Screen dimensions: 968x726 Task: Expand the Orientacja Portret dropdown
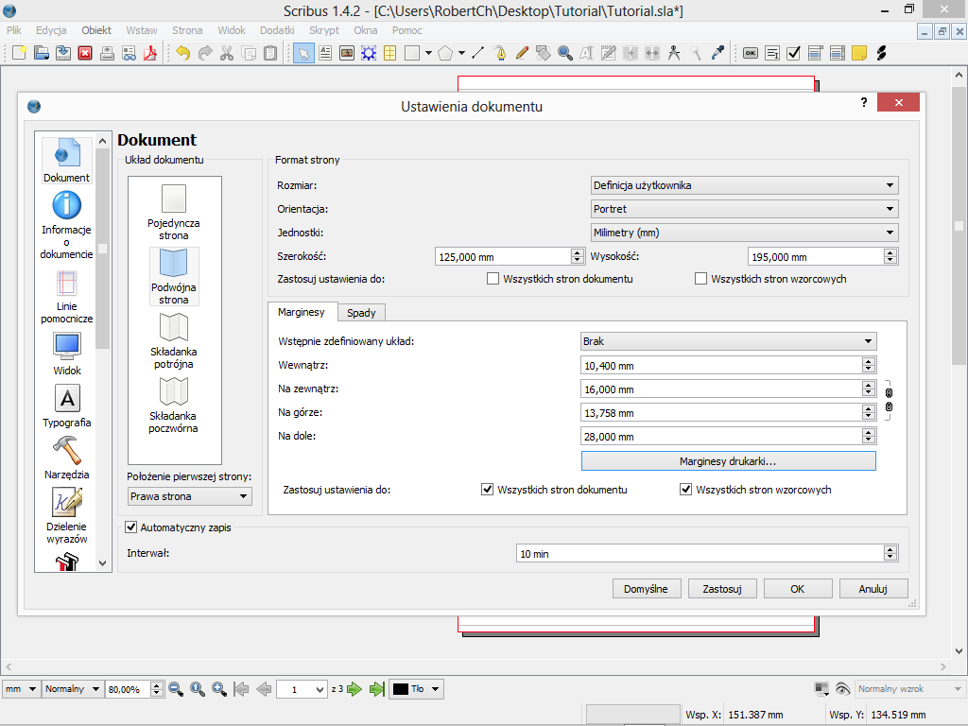[743, 209]
